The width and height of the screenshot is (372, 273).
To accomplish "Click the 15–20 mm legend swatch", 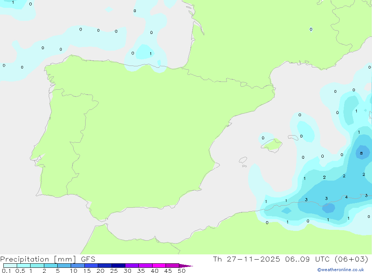I will pyautogui.click(x=91, y=266).
